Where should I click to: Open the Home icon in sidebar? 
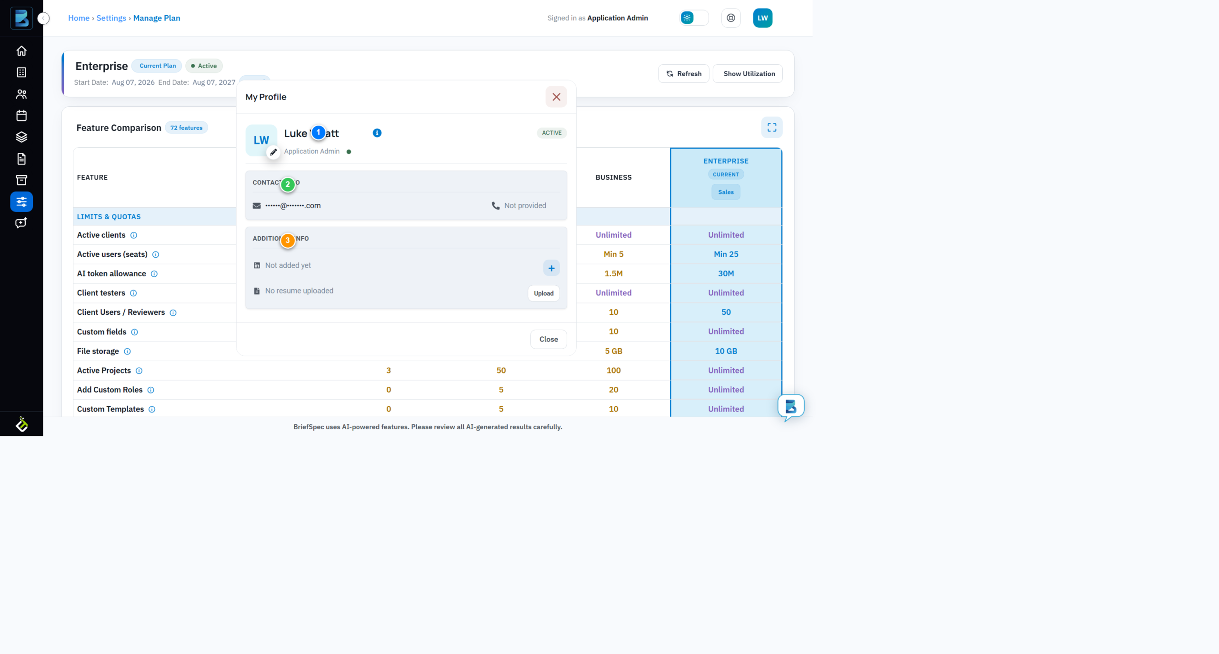point(21,51)
